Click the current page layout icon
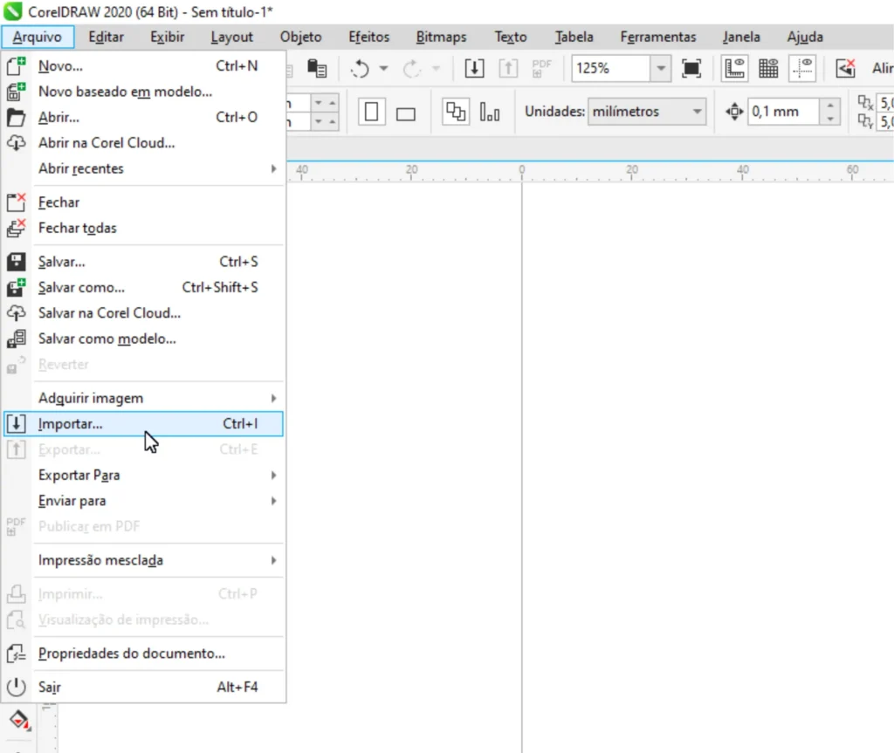Screen dimensions: 894x753 pyautogui.click(x=489, y=112)
